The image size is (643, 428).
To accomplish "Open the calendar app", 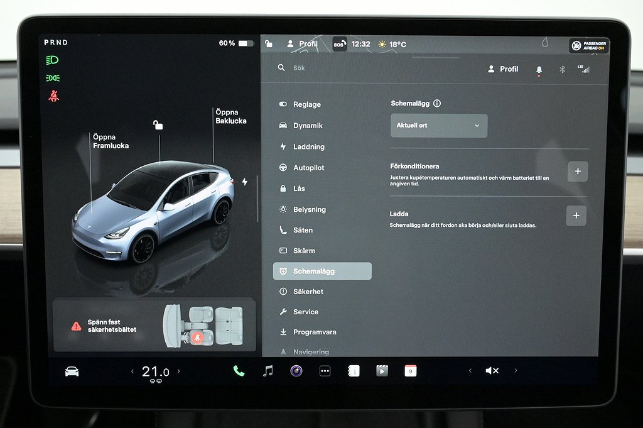I will [x=411, y=371].
